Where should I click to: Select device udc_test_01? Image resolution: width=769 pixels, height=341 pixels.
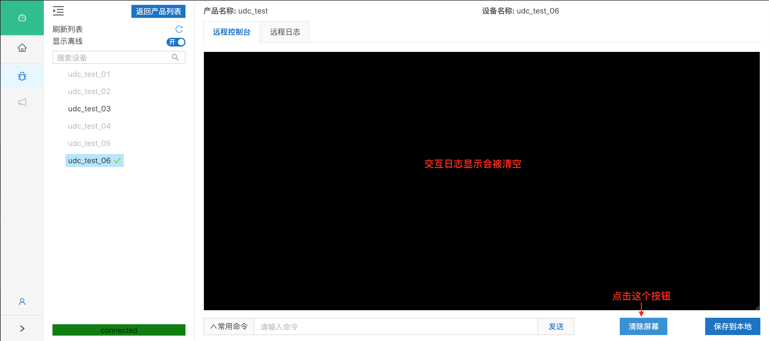coord(89,74)
